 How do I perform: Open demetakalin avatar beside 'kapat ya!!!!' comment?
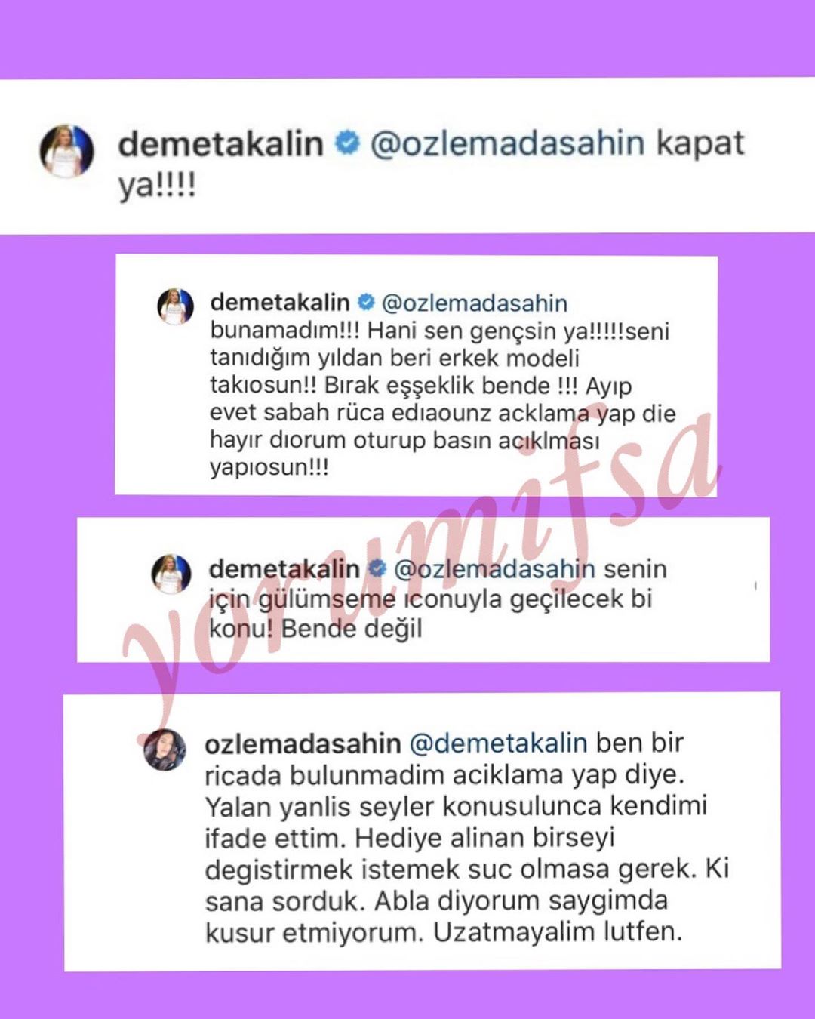tap(67, 151)
